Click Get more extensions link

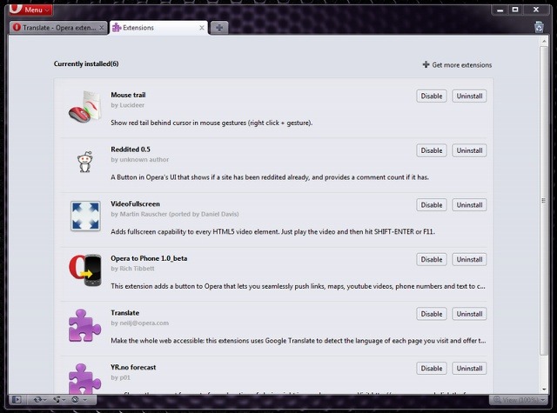tap(462, 65)
